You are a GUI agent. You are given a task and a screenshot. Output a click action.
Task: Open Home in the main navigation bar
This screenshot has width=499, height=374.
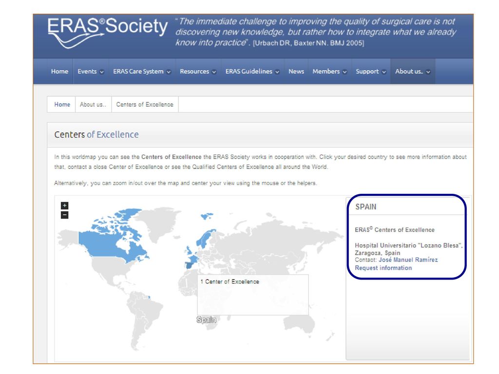[x=59, y=72]
